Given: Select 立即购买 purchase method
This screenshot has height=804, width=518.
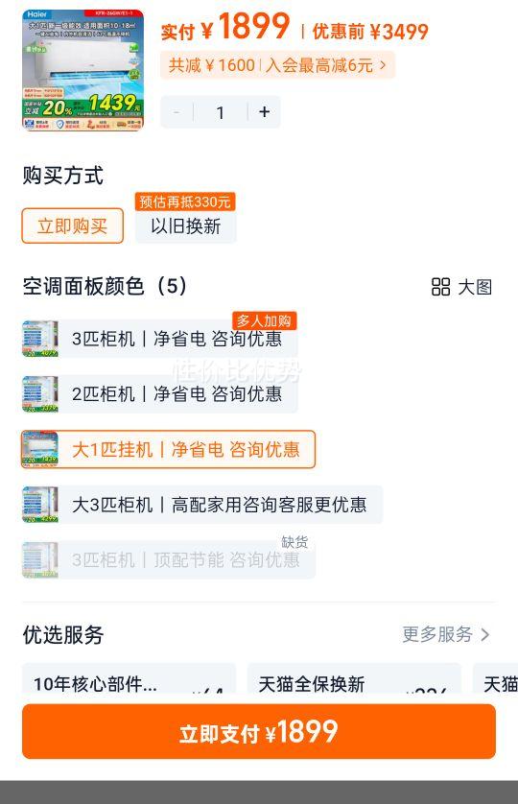Looking at the screenshot, I should point(72,225).
